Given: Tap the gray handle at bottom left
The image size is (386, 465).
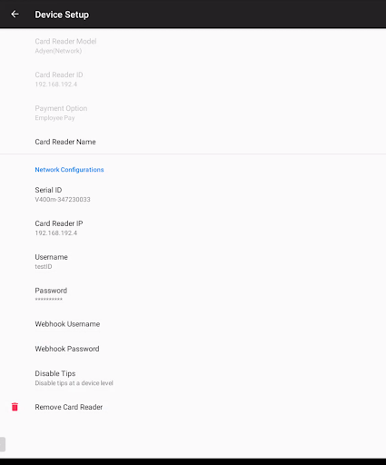Looking at the screenshot, I should [x=3, y=444].
